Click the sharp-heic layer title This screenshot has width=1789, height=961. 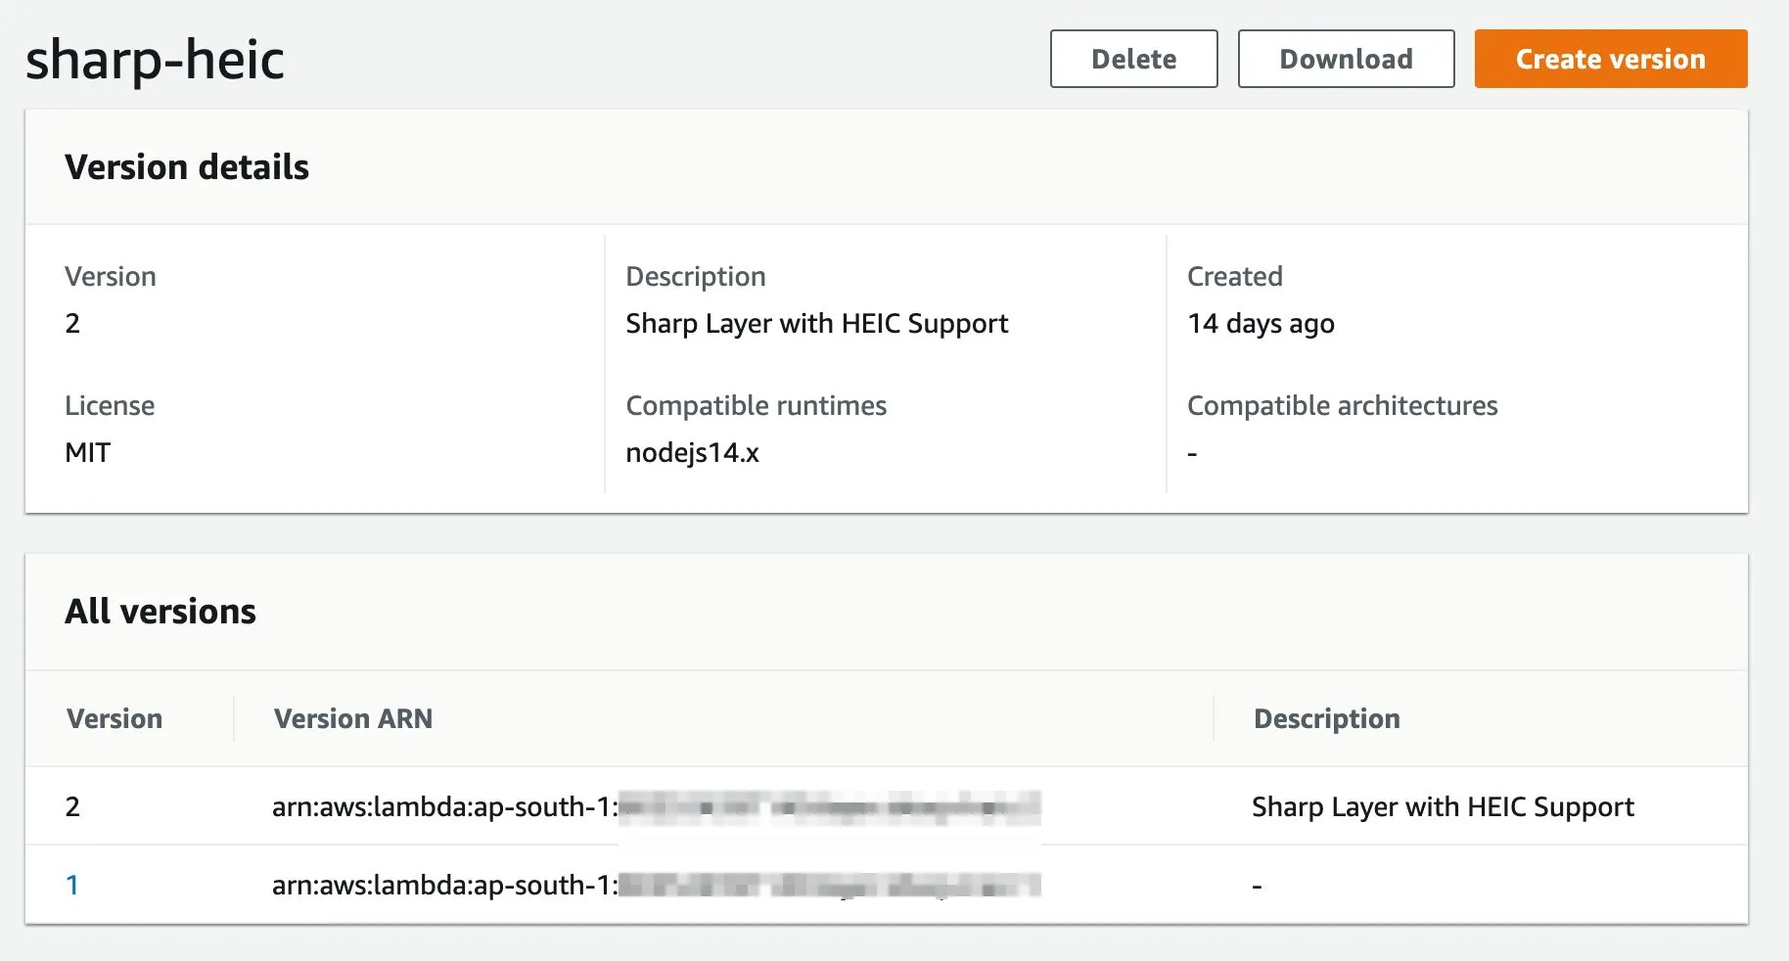[155, 60]
